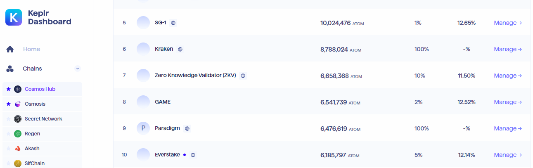Click the Chains cubes icon
This screenshot has height=168, width=533.
pyautogui.click(x=10, y=69)
